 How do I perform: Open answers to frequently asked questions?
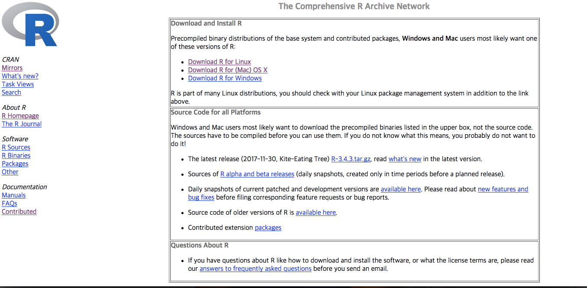click(255, 269)
